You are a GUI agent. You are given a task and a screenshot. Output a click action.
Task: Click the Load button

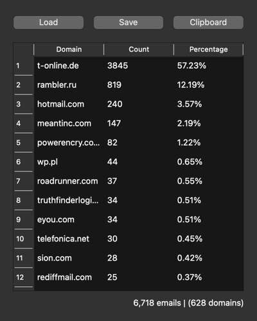click(48, 22)
